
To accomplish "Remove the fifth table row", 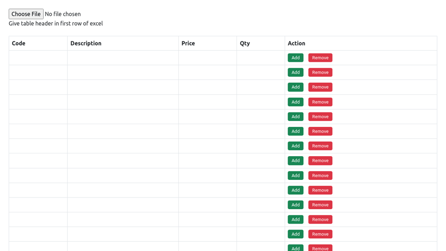I will pos(320,117).
